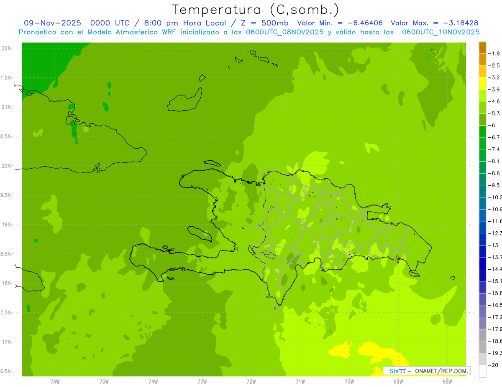502x387 pixels.
Task: Click the '18N' latitude axis label
Action: click(x=6, y=283)
